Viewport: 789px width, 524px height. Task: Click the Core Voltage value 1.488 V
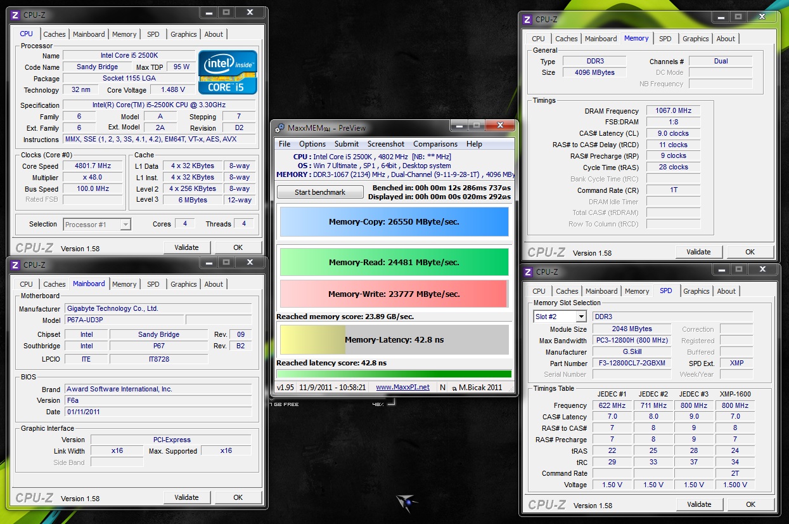pyautogui.click(x=174, y=90)
